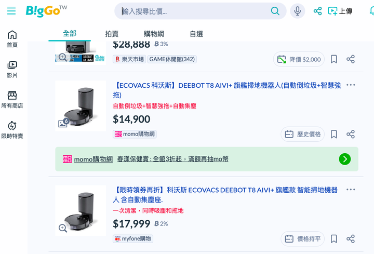Share the $28,888 product
The image size is (374, 254).
click(x=351, y=59)
